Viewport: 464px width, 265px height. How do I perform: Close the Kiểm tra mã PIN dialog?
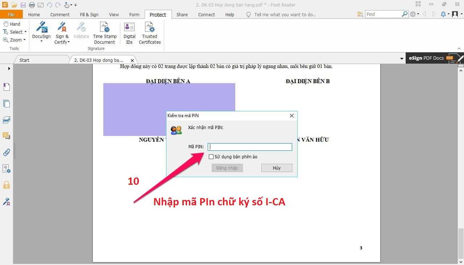[292, 116]
